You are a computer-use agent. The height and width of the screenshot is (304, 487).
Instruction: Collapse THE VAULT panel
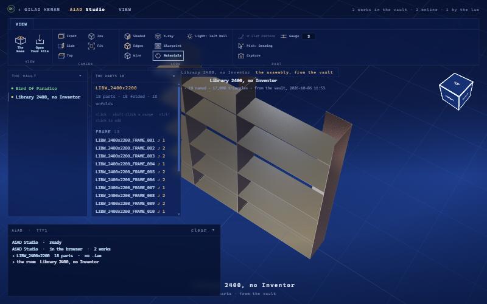[80, 75]
